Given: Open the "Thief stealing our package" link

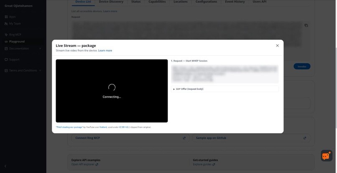Looking at the screenshot, I should point(69,127).
